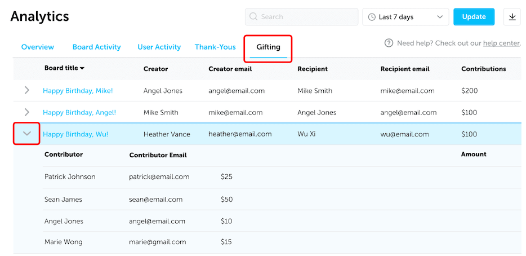Image resolution: width=526 pixels, height=256 pixels.
Task: Switch to the Overview tab
Action: tap(38, 47)
